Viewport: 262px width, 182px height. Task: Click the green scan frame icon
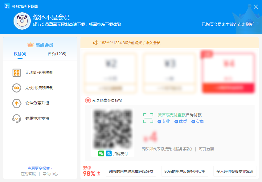(x=148, y=118)
